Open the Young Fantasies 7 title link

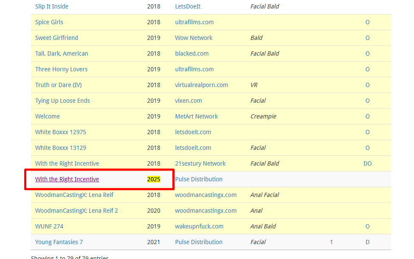(59, 242)
